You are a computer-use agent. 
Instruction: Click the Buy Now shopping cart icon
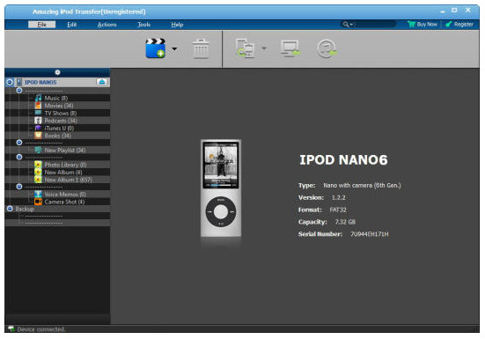tap(411, 24)
